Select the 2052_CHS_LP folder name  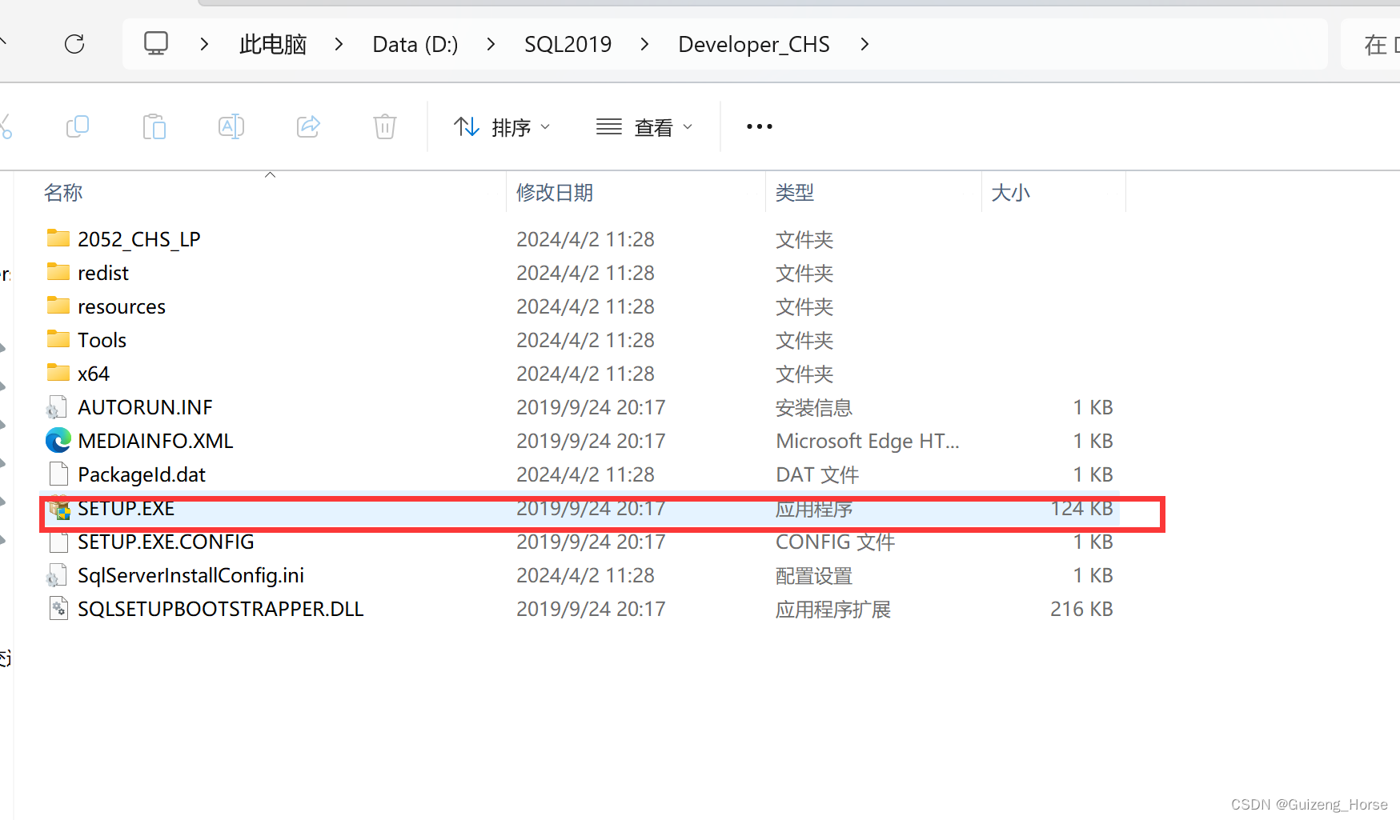click(139, 239)
